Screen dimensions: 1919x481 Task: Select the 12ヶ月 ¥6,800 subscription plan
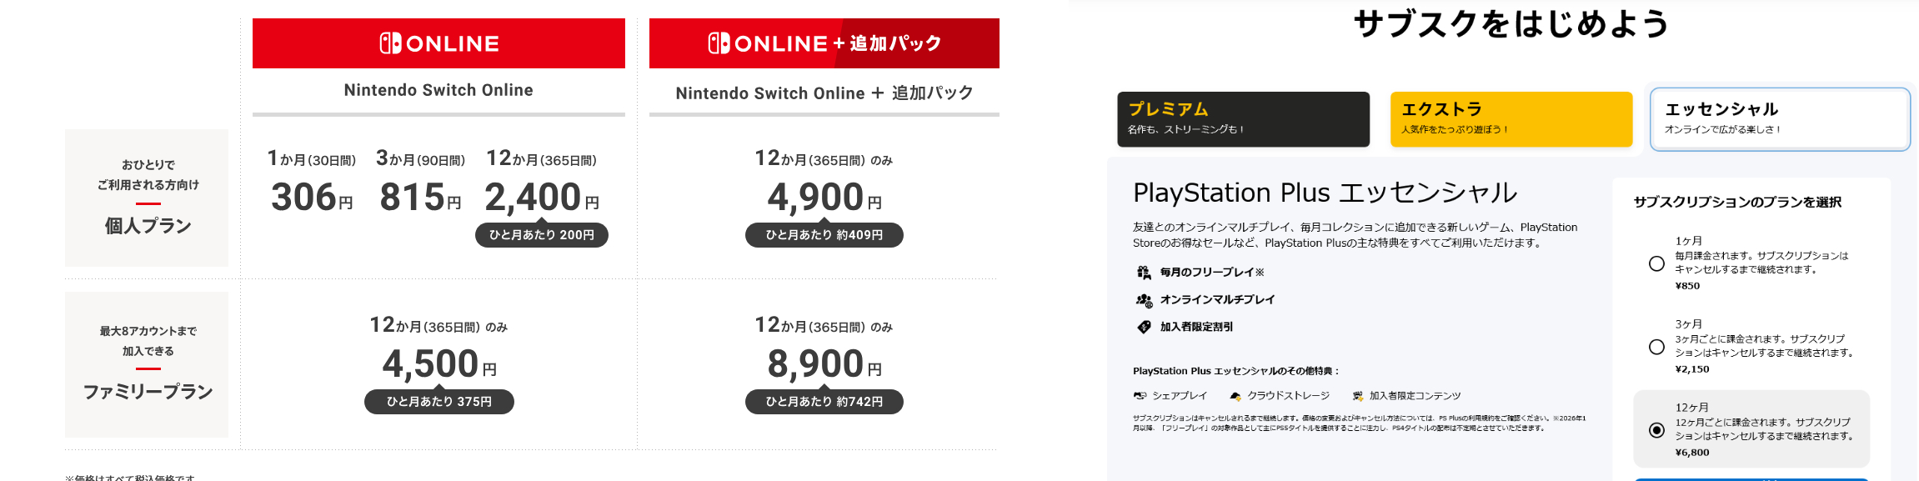pyautogui.click(x=1656, y=430)
